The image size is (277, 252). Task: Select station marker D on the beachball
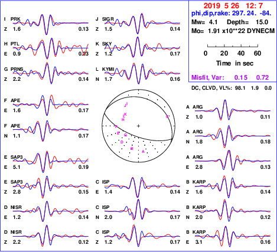click(122, 142)
